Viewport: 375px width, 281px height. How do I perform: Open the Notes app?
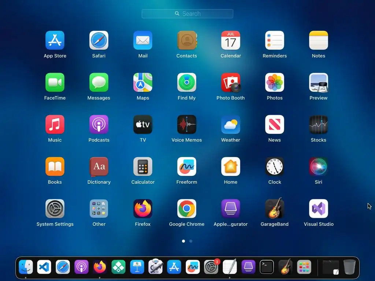click(x=319, y=40)
